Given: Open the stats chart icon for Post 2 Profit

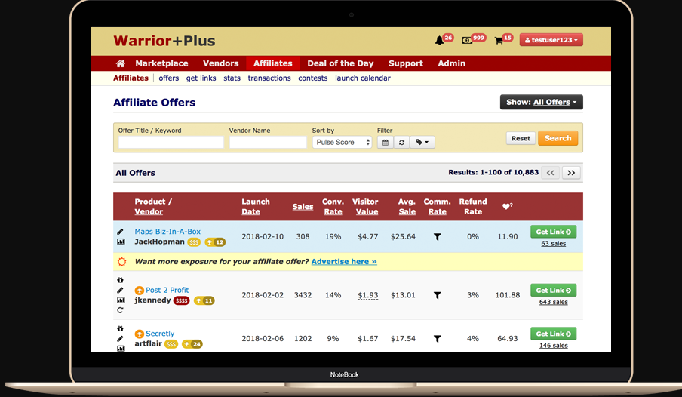Looking at the screenshot, I should point(121,300).
